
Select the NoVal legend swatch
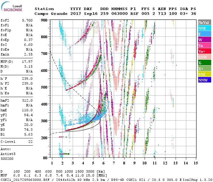click(204, 22)
